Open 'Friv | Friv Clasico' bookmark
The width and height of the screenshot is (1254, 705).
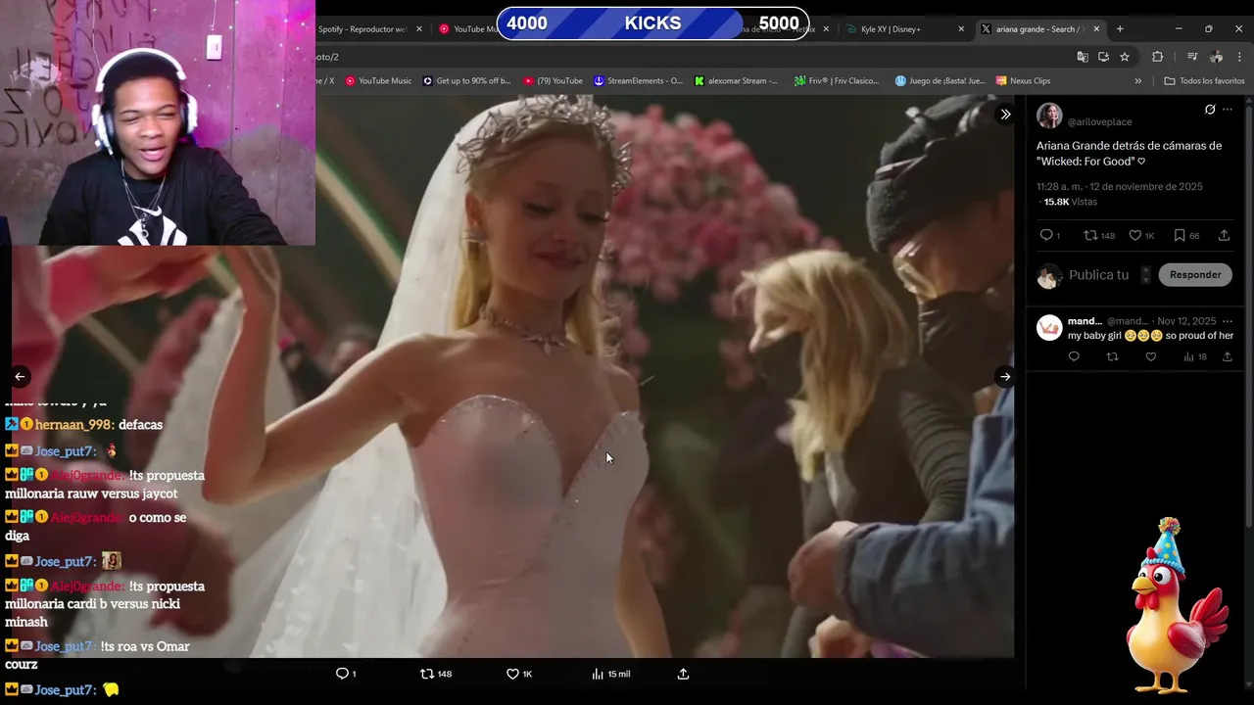click(x=837, y=81)
